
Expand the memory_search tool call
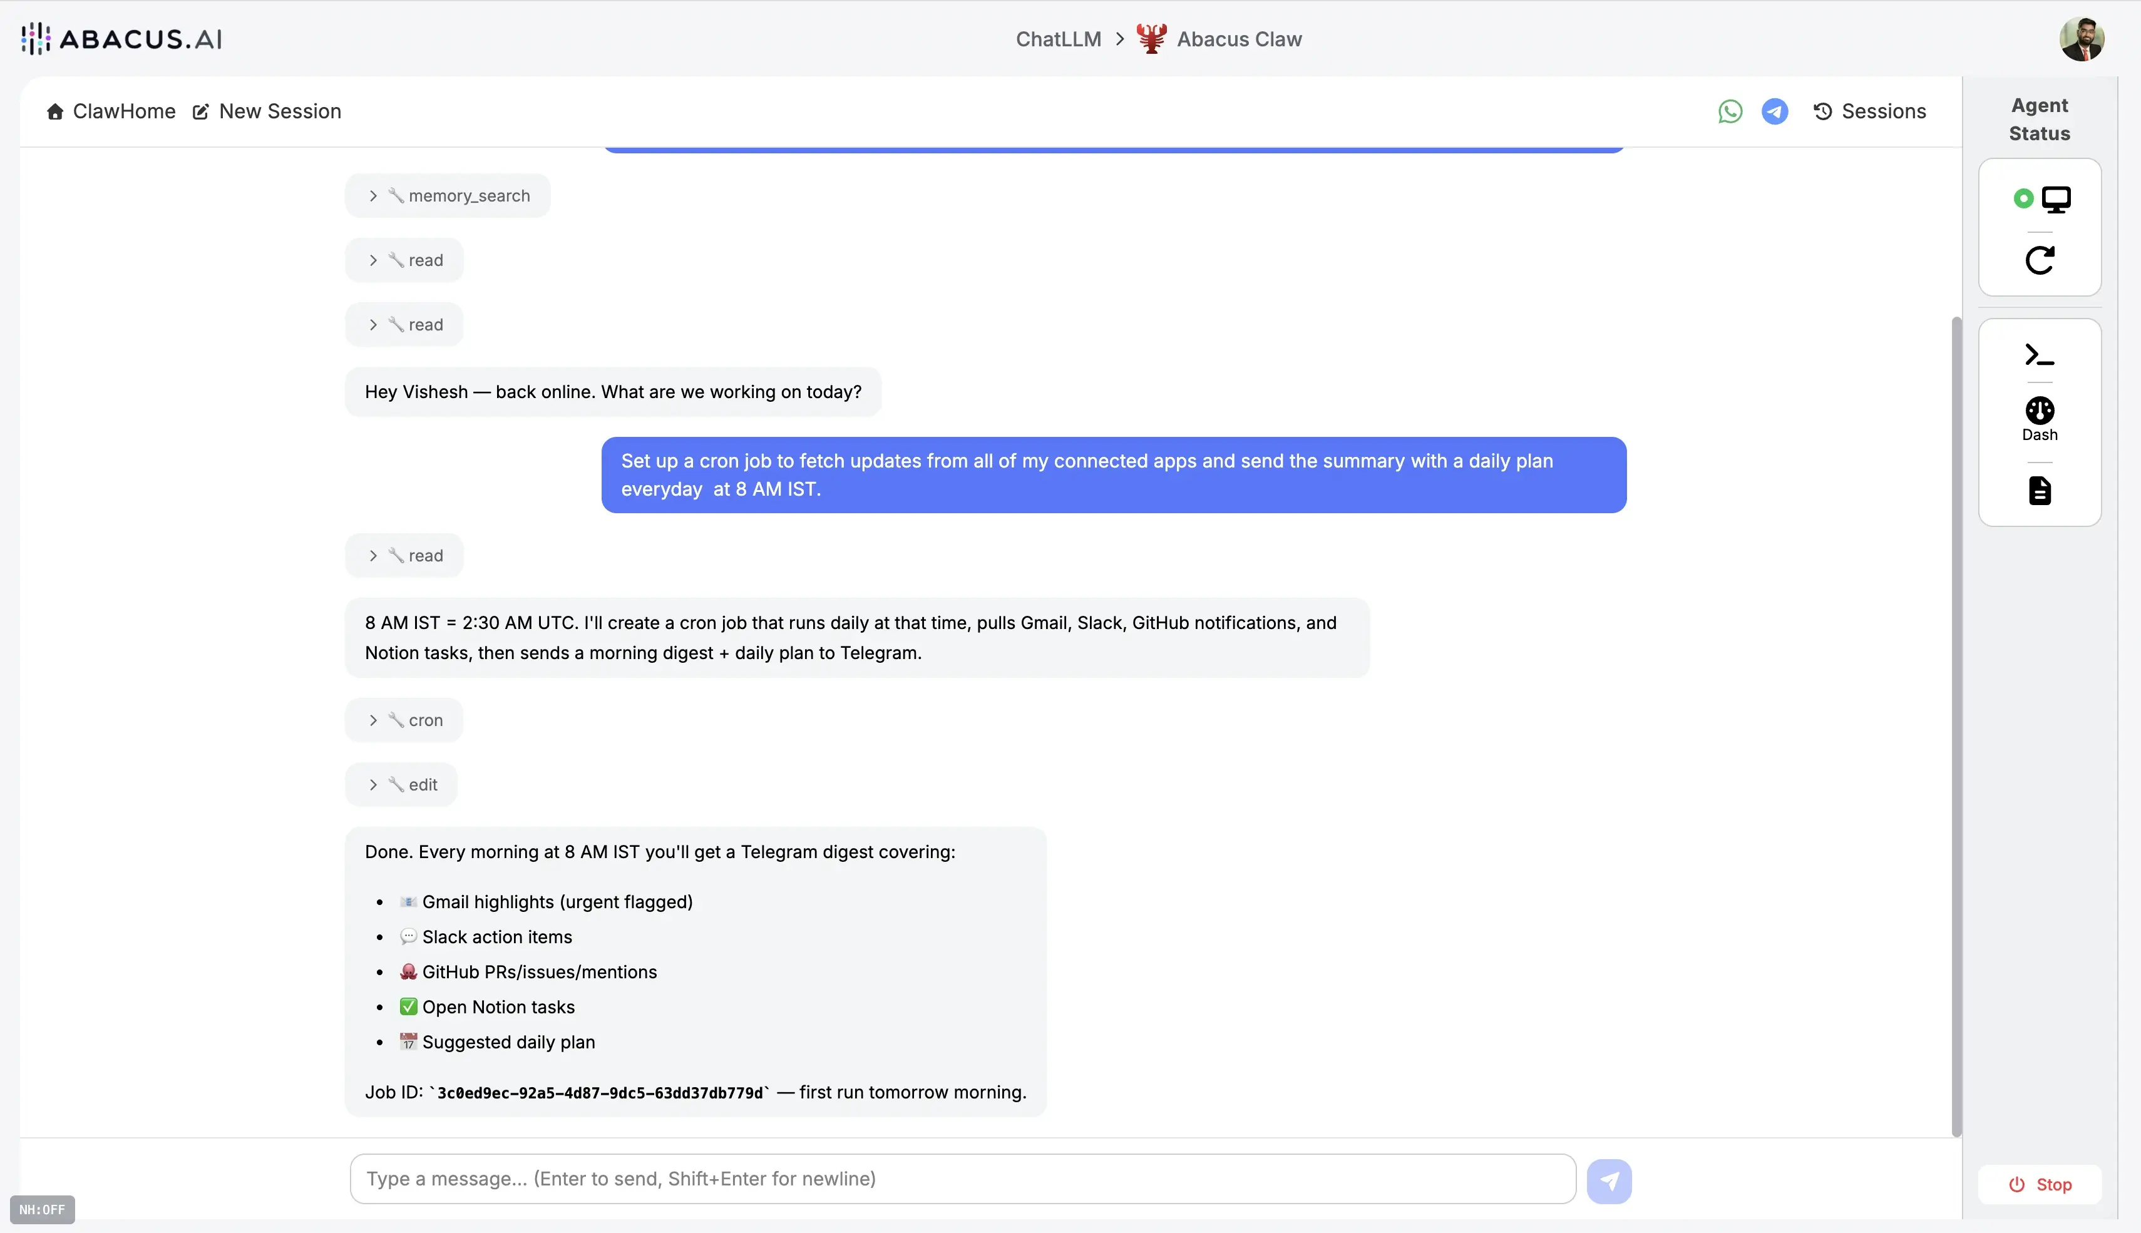click(448, 196)
